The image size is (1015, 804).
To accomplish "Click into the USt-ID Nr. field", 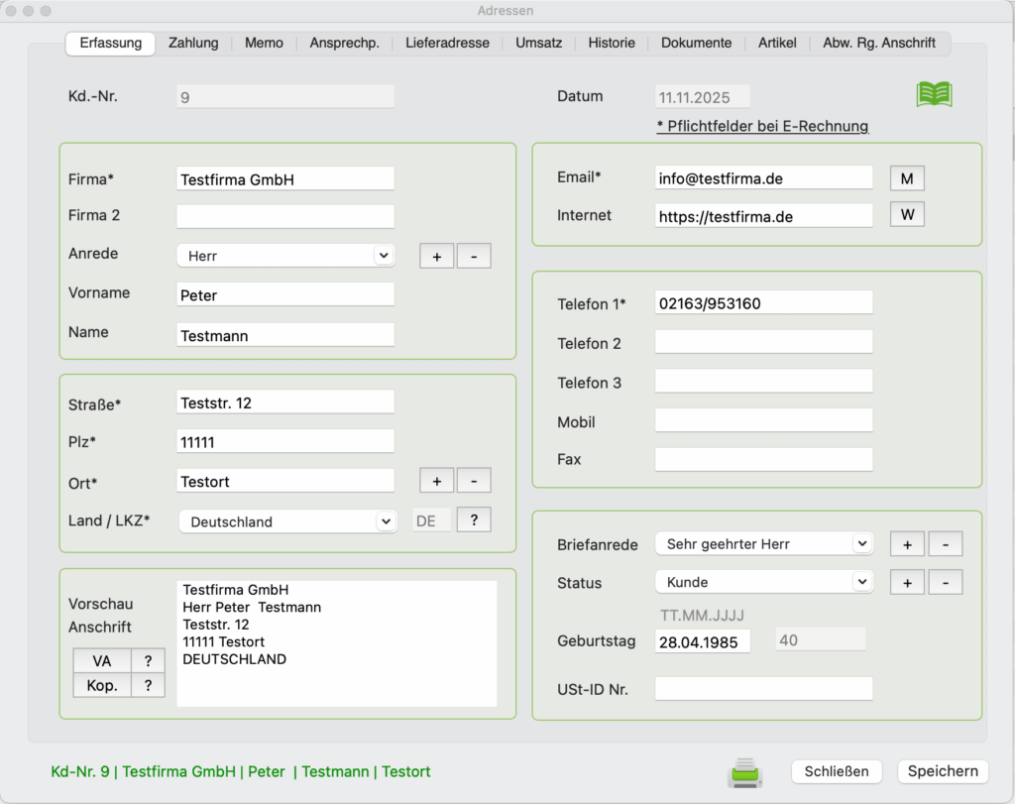I will click(x=763, y=689).
